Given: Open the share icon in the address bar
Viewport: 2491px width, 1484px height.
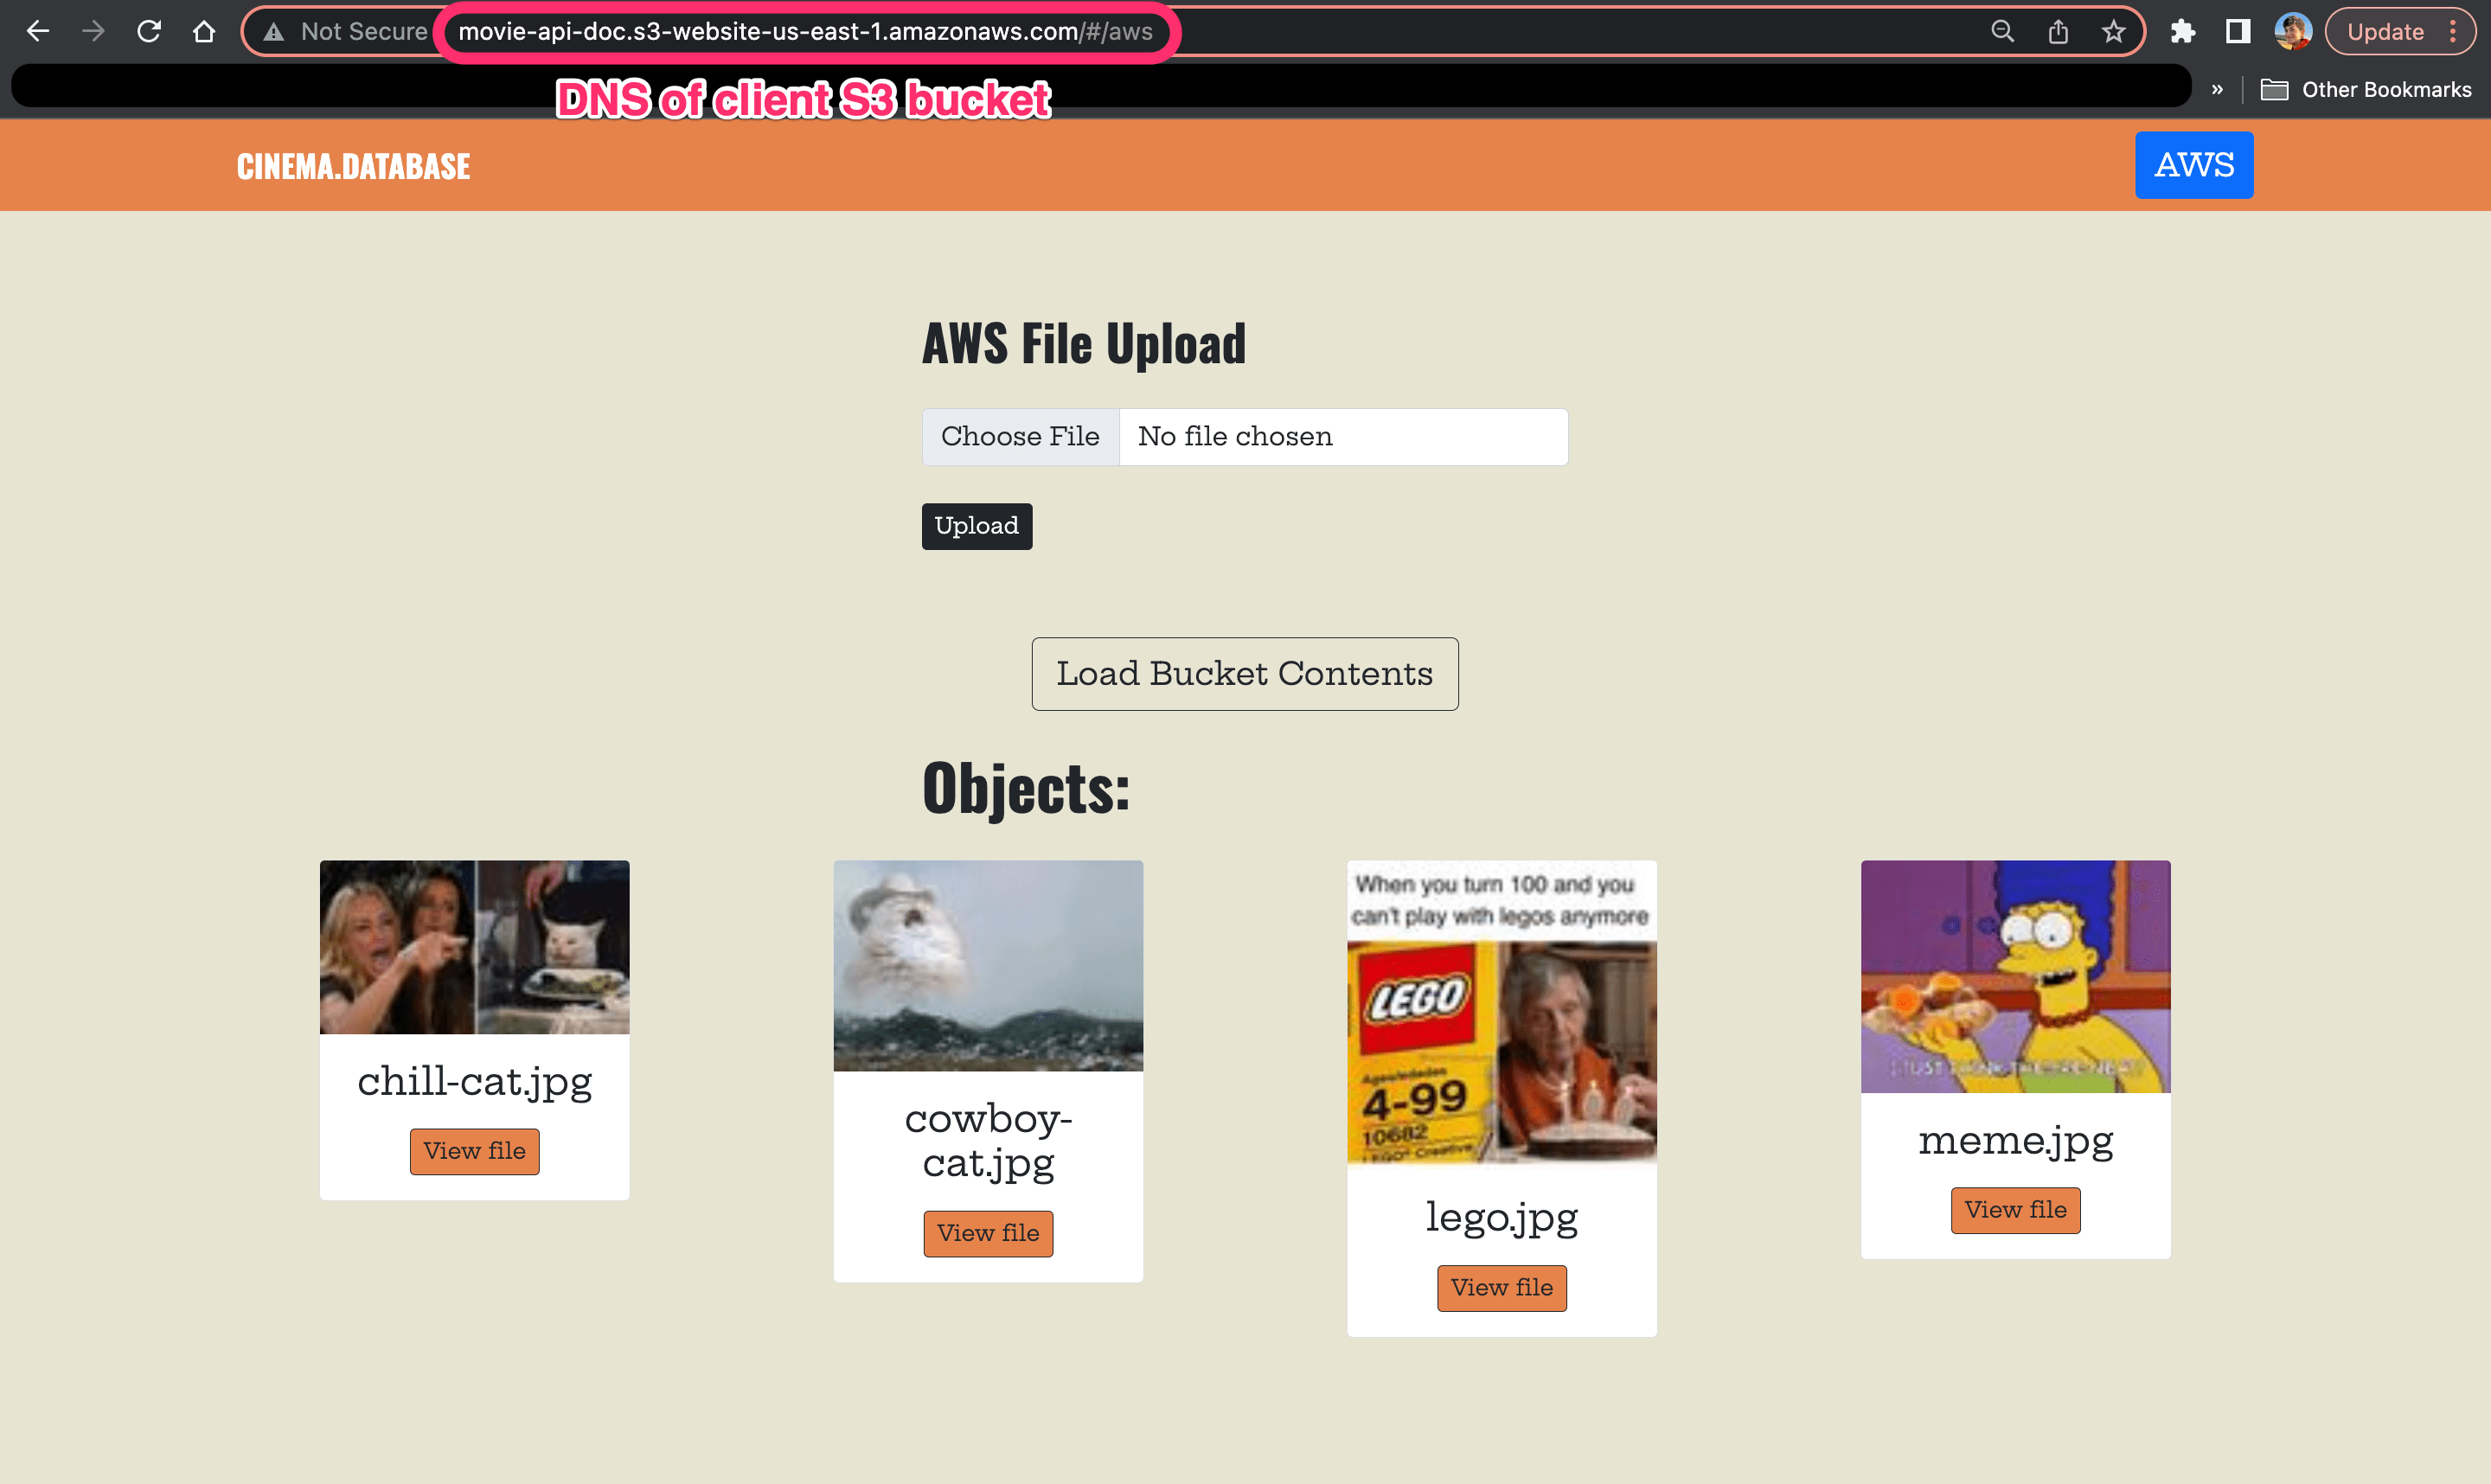Looking at the screenshot, I should [2058, 31].
